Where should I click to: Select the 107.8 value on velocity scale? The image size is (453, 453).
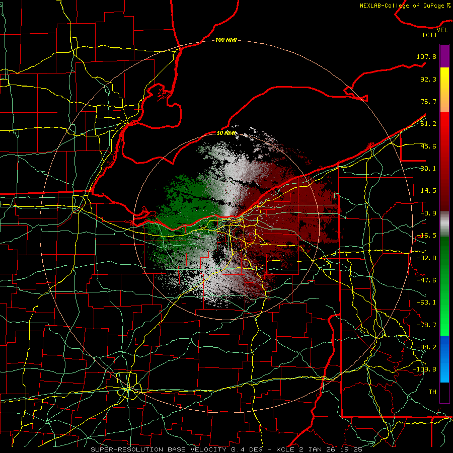point(426,56)
